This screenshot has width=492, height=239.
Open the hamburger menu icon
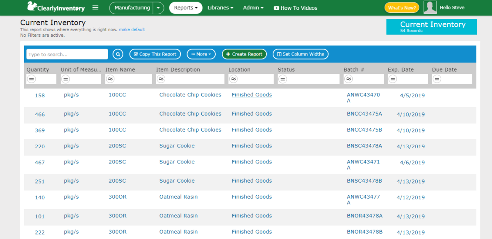tap(96, 8)
